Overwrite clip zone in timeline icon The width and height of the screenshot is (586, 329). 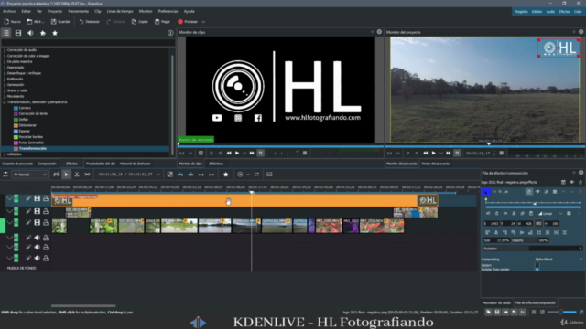[190, 175]
